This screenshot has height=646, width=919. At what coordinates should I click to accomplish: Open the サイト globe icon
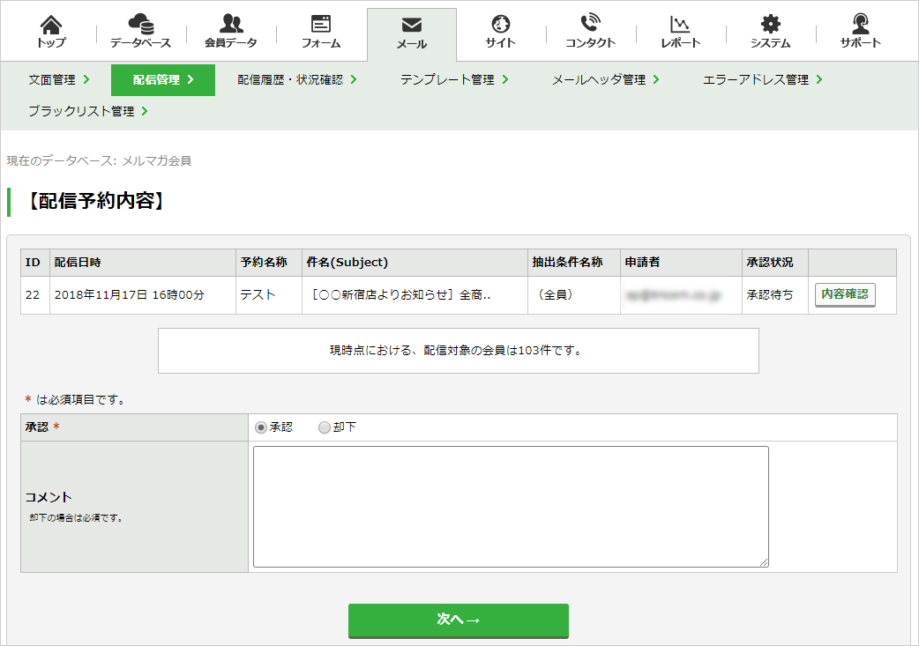coord(501,24)
